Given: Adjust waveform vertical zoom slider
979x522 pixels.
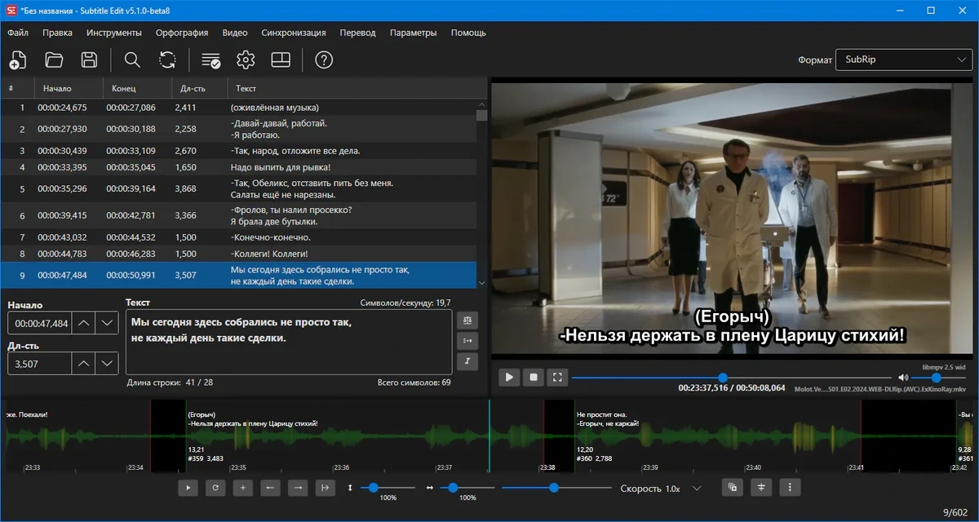Looking at the screenshot, I should [388, 488].
